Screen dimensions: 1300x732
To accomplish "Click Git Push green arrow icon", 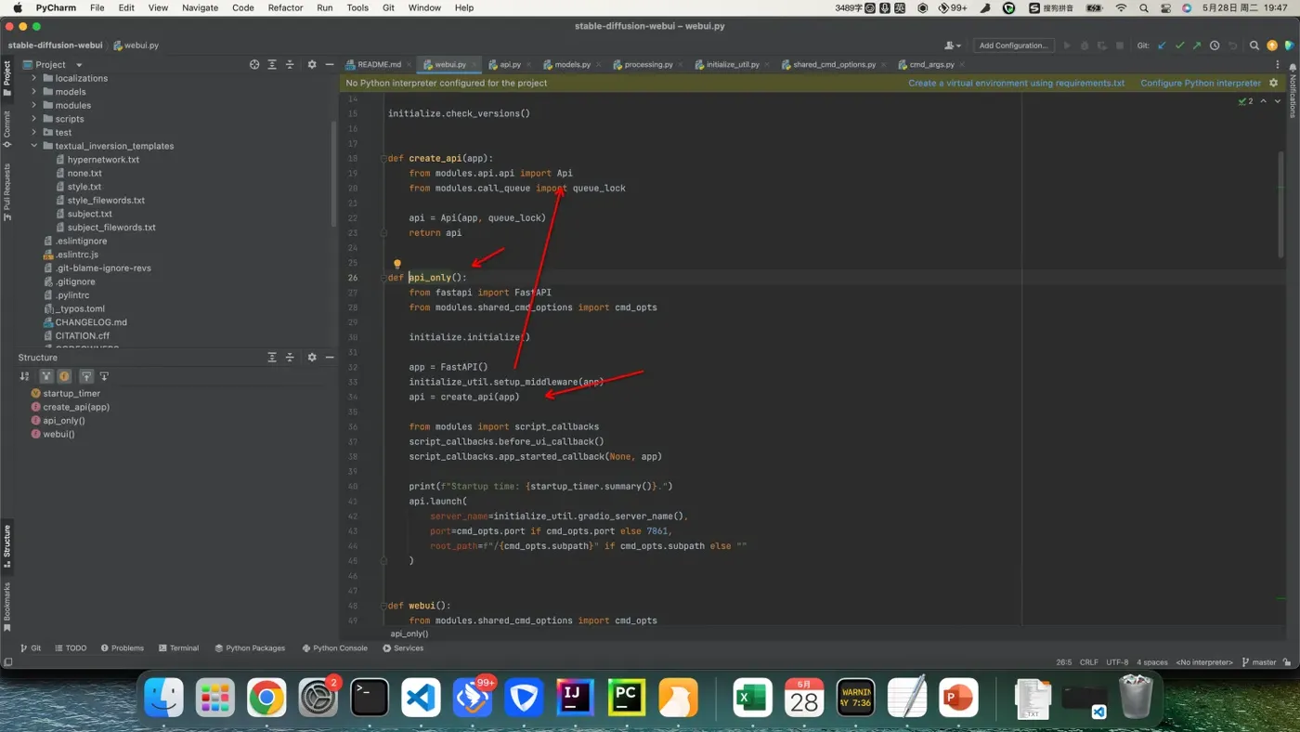I will (1197, 45).
